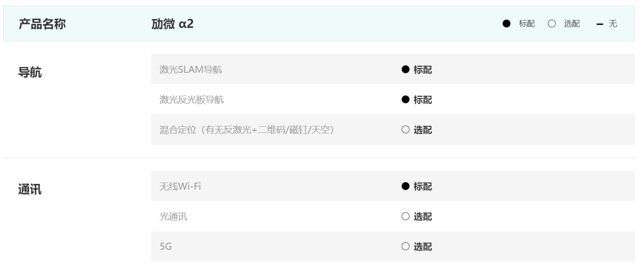This screenshot has height=268, width=641.
Task: Select the 无线Wi-Fi feature label
Action: [180, 187]
